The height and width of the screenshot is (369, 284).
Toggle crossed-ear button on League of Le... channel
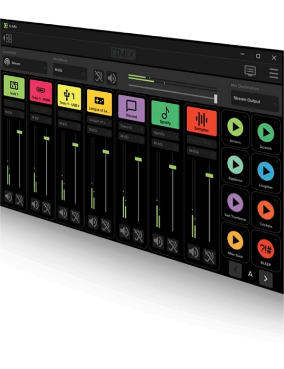pos(106,226)
